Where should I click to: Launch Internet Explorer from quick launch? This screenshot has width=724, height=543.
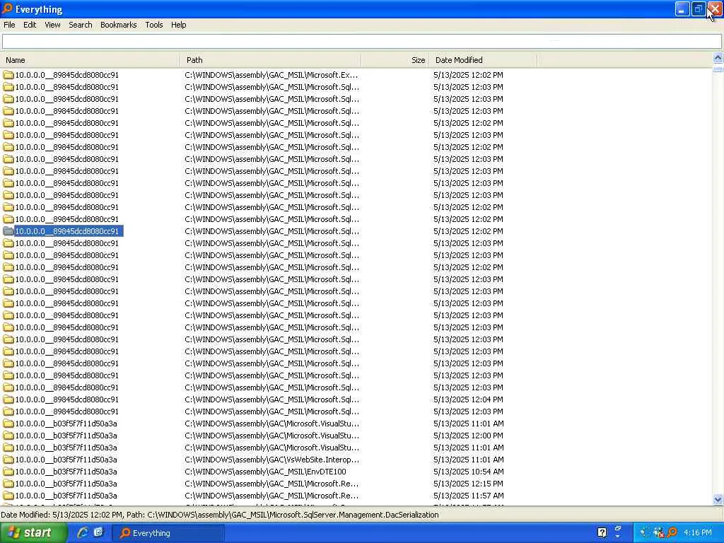83,533
